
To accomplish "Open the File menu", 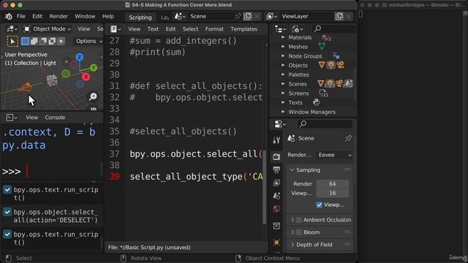I will [21, 16].
